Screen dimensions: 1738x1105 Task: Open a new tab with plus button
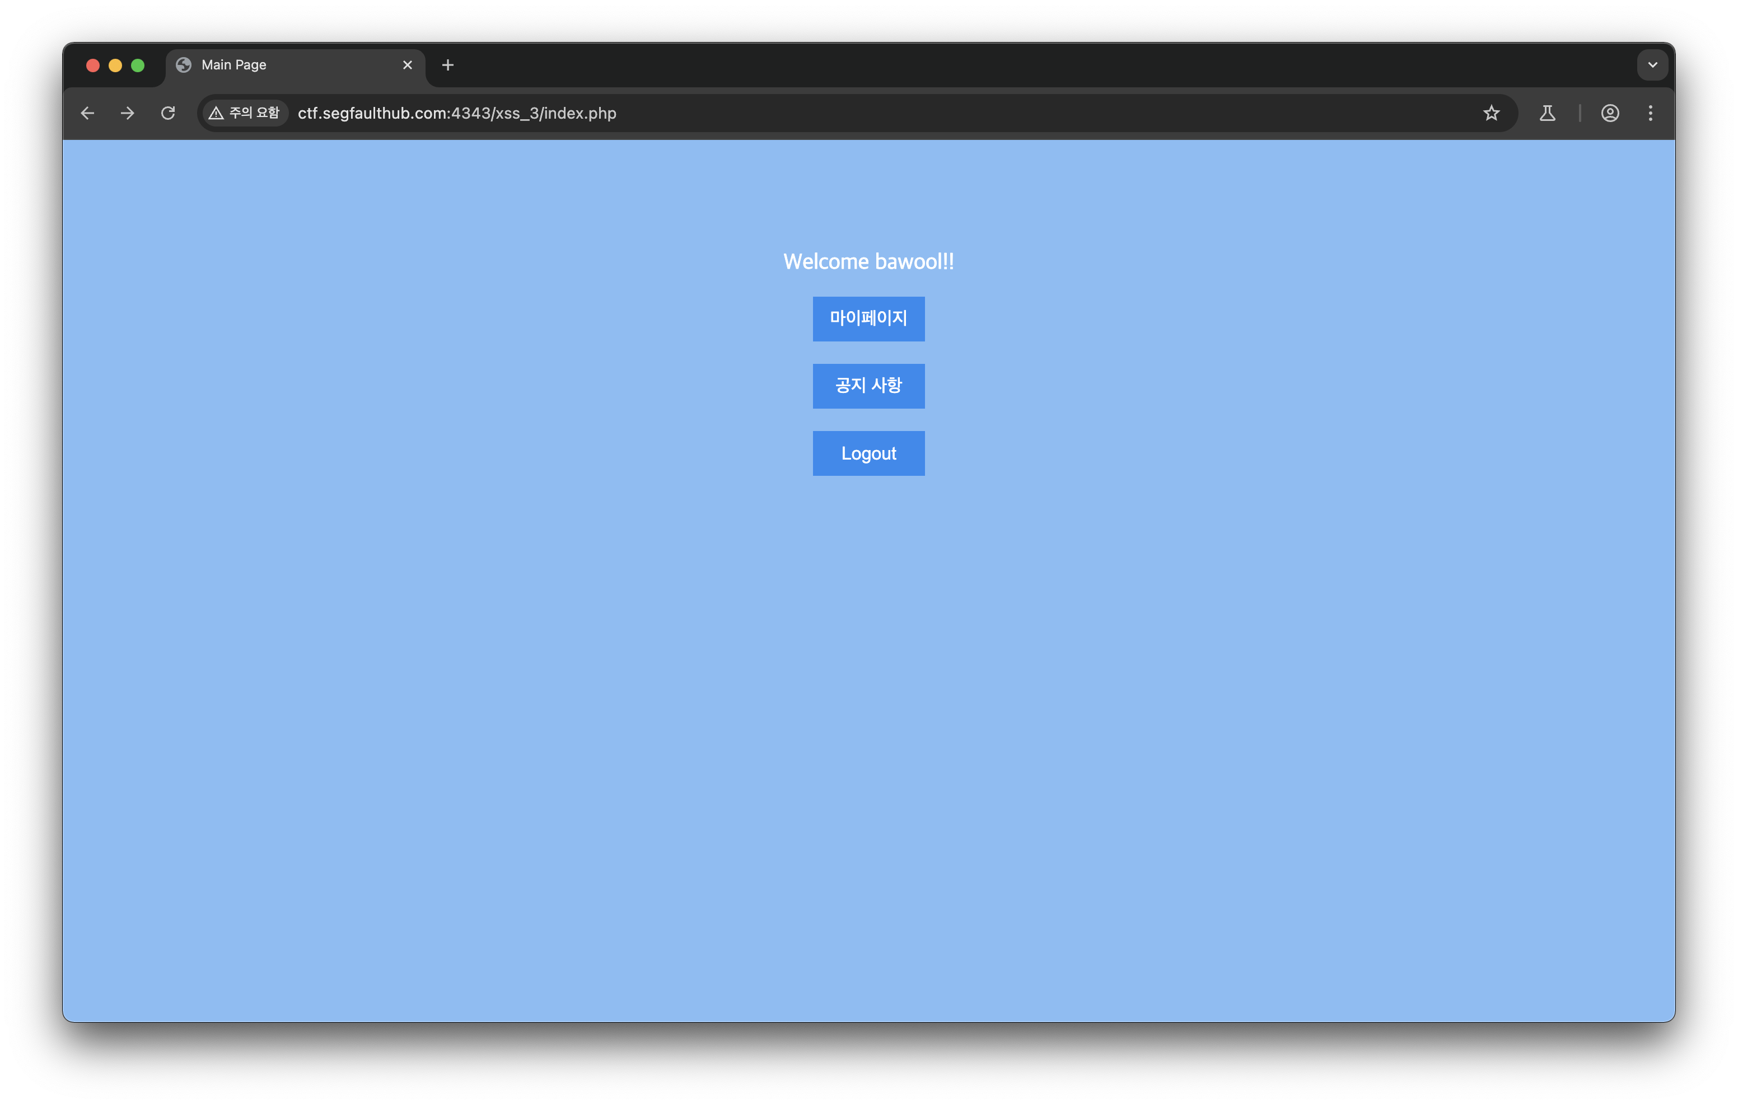tap(447, 65)
